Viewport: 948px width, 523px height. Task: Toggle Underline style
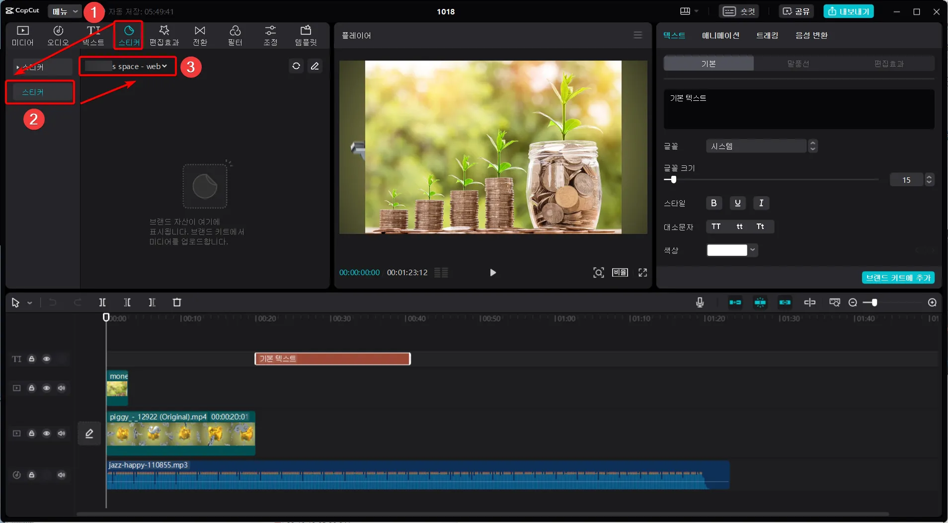pyautogui.click(x=738, y=203)
